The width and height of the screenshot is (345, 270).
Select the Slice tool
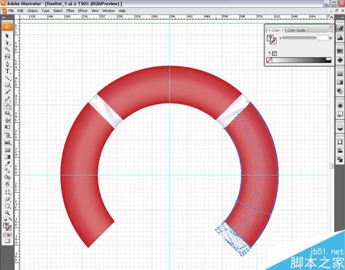pyautogui.click(x=7, y=192)
